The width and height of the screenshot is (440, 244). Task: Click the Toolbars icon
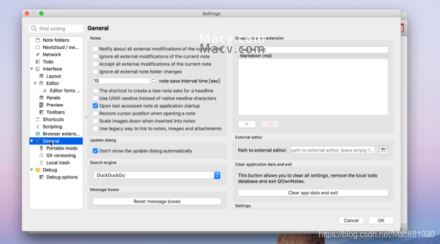[41, 112]
